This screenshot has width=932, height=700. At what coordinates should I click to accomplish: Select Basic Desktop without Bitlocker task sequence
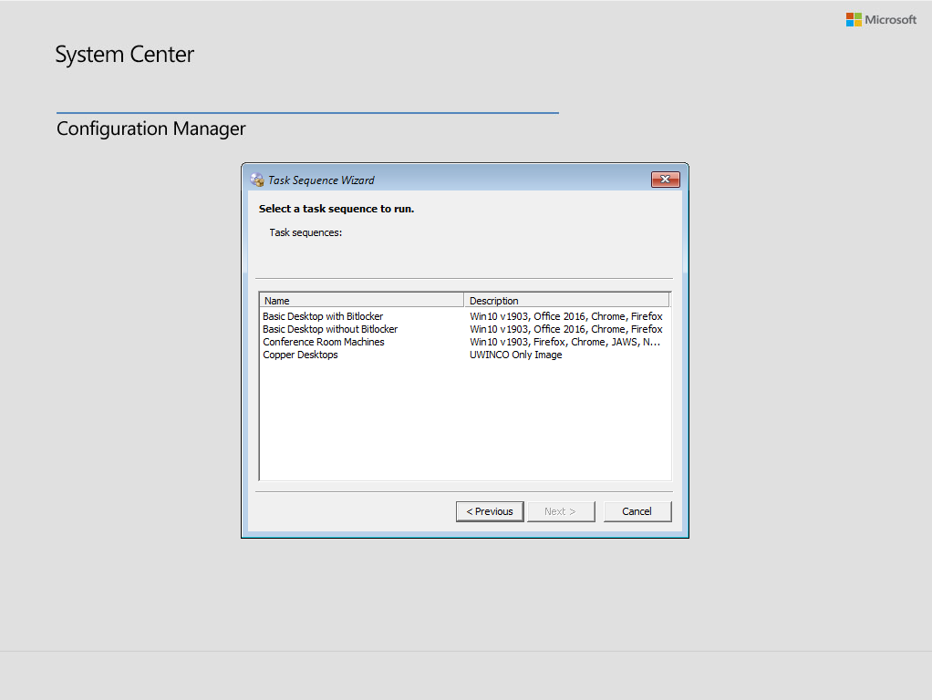click(x=330, y=329)
